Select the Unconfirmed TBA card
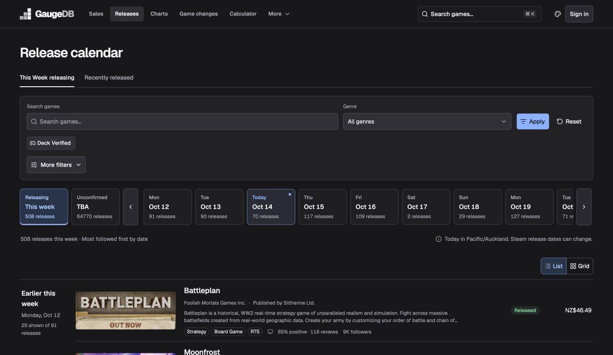Image resolution: width=613 pixels, height=355 pixels. pos(95,207)
